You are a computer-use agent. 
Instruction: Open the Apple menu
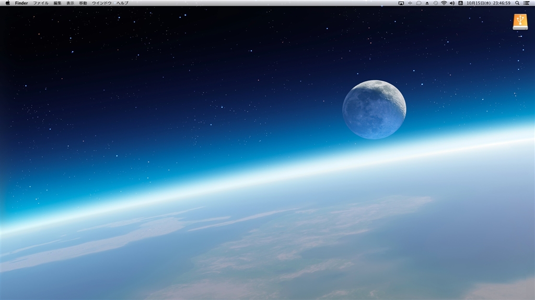(x=7, y=3)
